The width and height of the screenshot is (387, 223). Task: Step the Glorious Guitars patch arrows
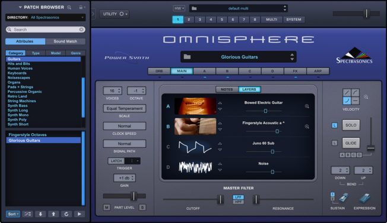point(292,57)
